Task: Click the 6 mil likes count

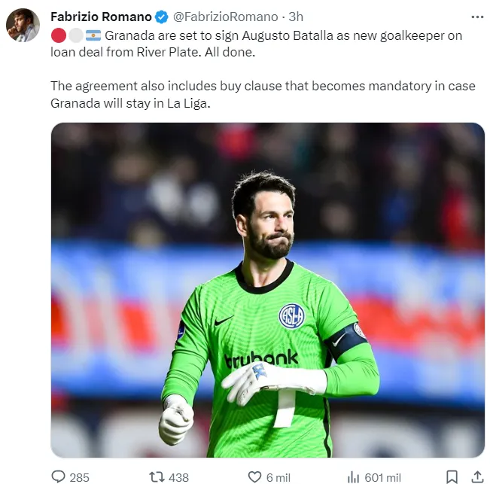Action: [278, 478]
